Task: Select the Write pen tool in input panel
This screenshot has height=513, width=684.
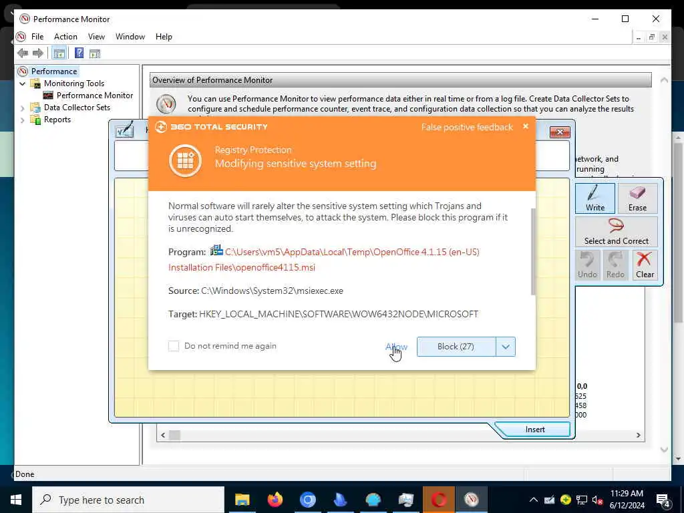Action: point(595,198)
